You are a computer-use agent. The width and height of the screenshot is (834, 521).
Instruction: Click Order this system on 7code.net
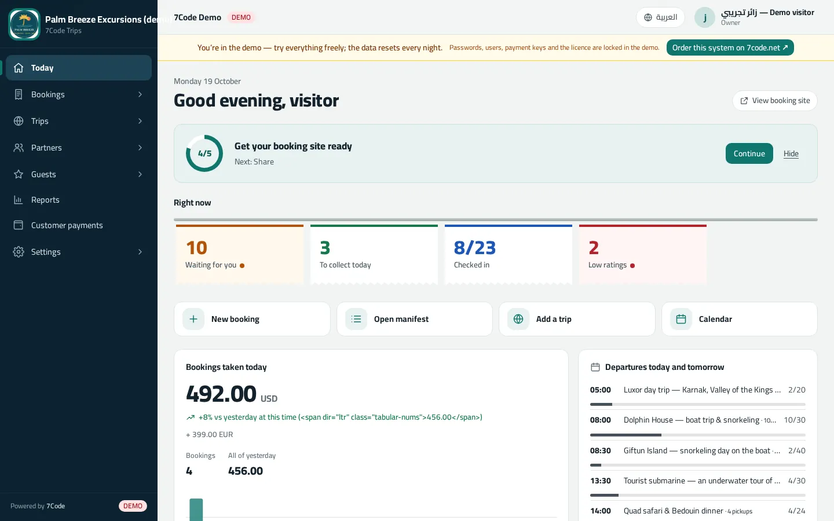coord(730,47)
